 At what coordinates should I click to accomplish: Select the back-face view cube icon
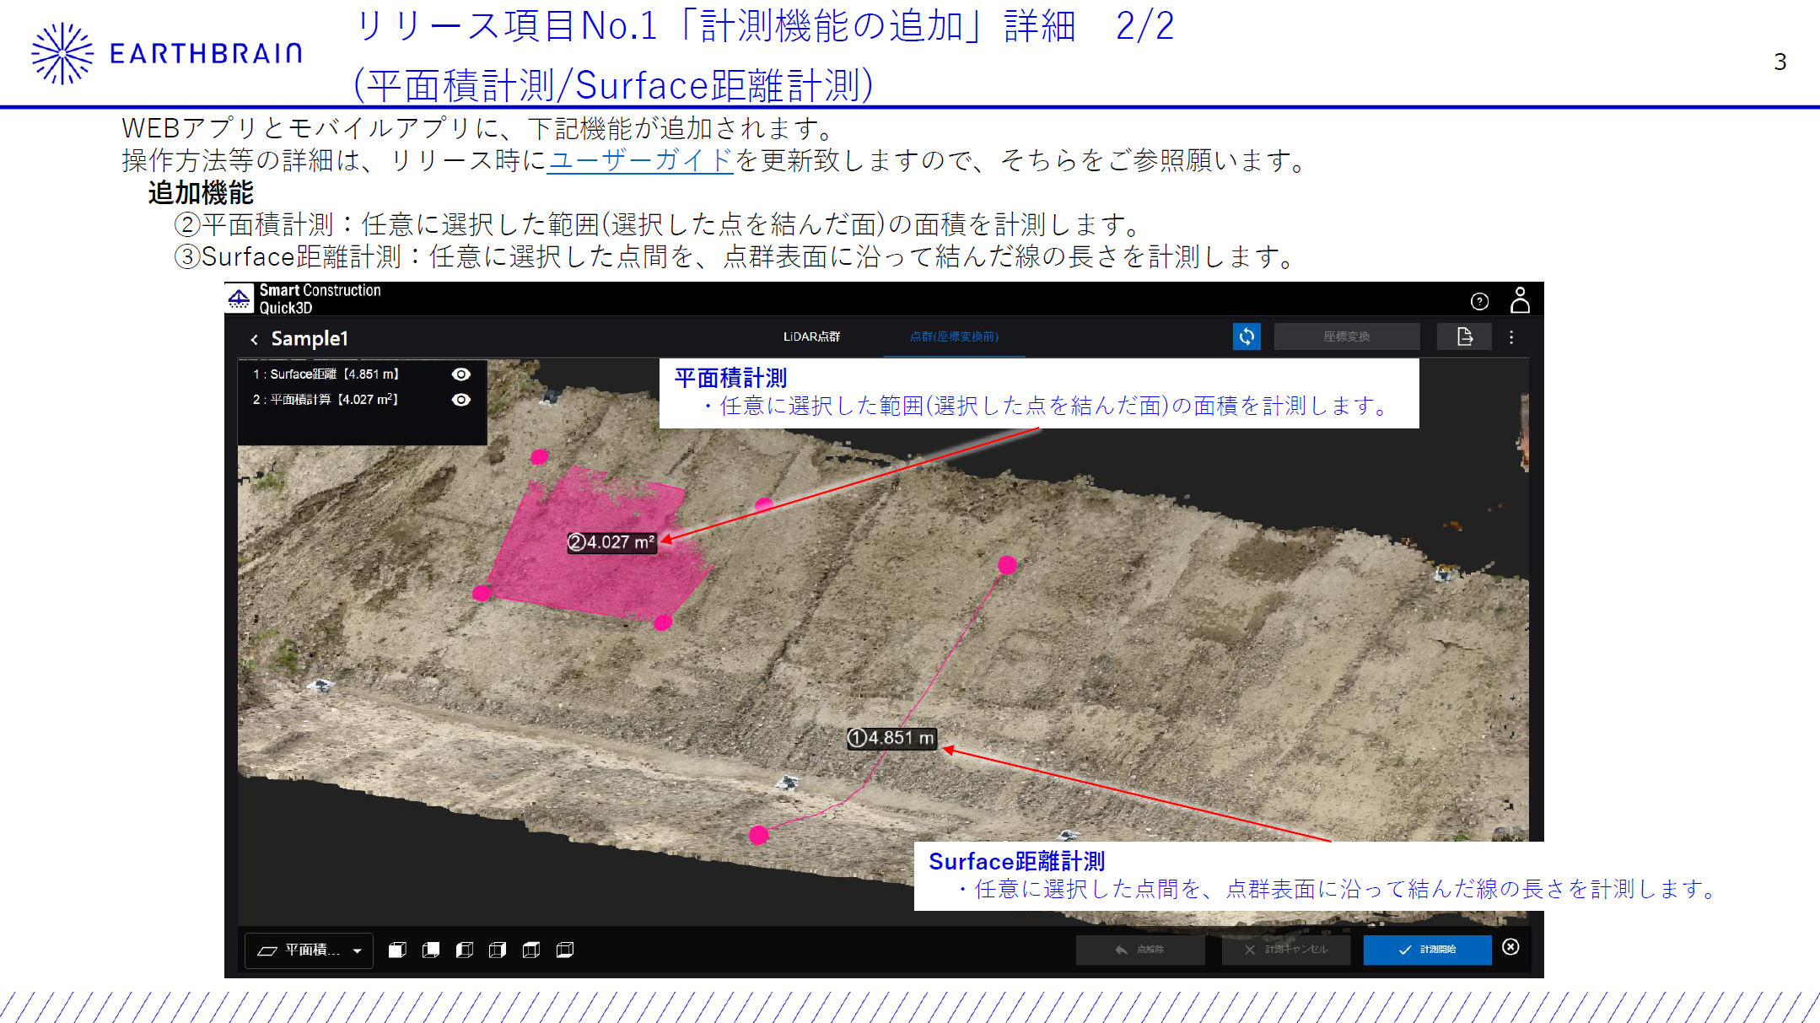[x=431, y=950]
